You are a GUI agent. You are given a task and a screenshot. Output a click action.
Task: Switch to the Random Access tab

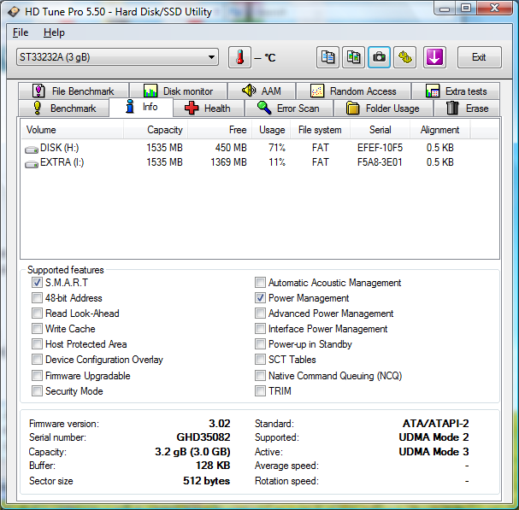pyautogui.click(x=353, y=91)
